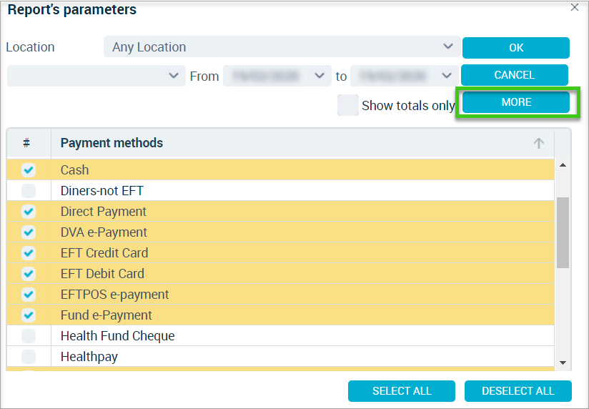Click the scrollbar up arrow
Screen dimensions: 589x409
[x=563, y=165]
